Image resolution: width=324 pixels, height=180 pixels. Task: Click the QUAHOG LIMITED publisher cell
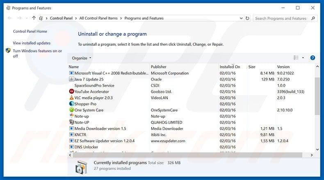[x=167, y=122]
